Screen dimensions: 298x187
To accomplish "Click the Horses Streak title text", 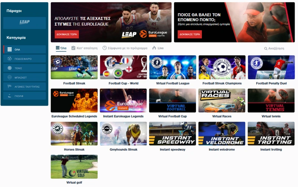I will [74, 149].
